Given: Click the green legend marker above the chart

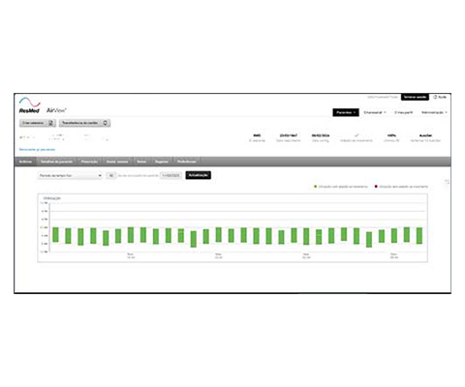Looking at the screenshot, I should (x=316, y=187).
